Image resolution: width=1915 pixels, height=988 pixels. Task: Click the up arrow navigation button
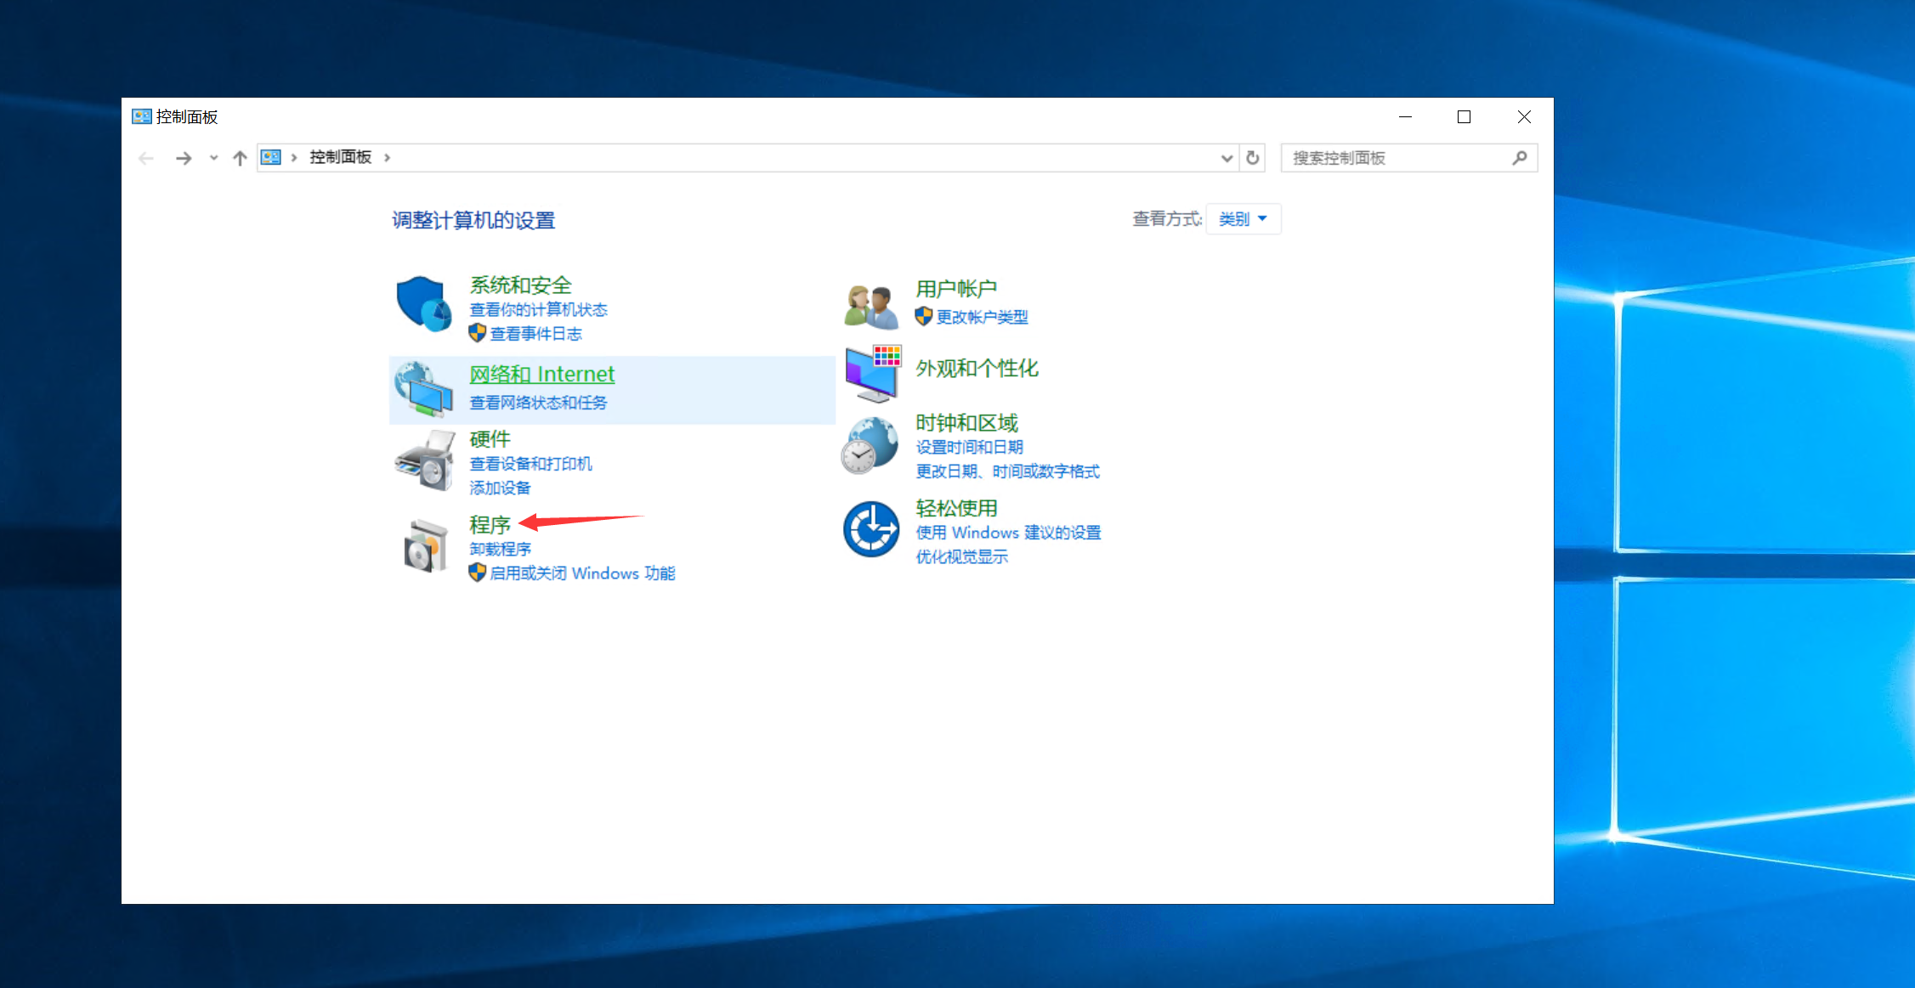(240, 158)
